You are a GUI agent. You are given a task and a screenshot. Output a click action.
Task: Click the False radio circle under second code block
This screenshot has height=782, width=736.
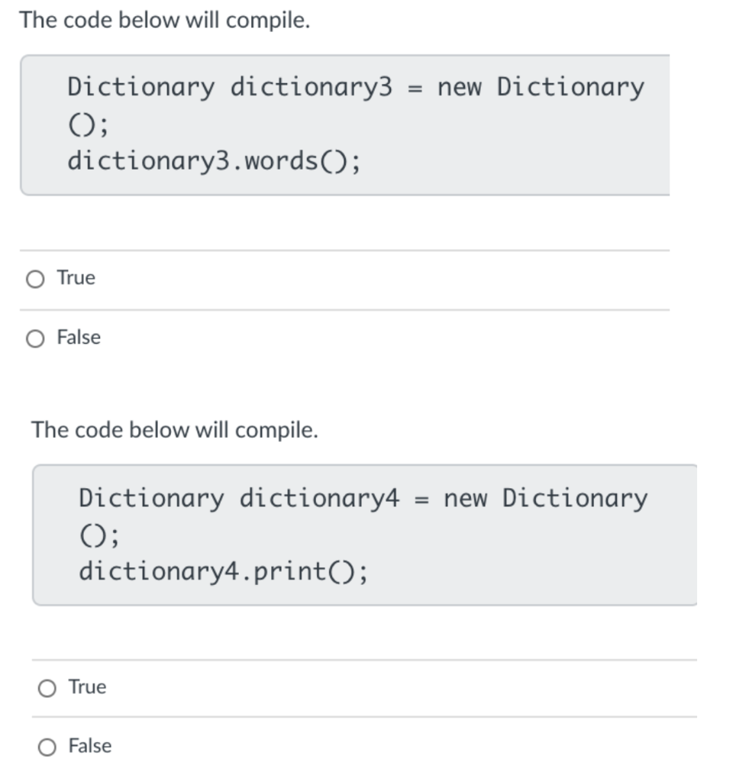(46, 748)
